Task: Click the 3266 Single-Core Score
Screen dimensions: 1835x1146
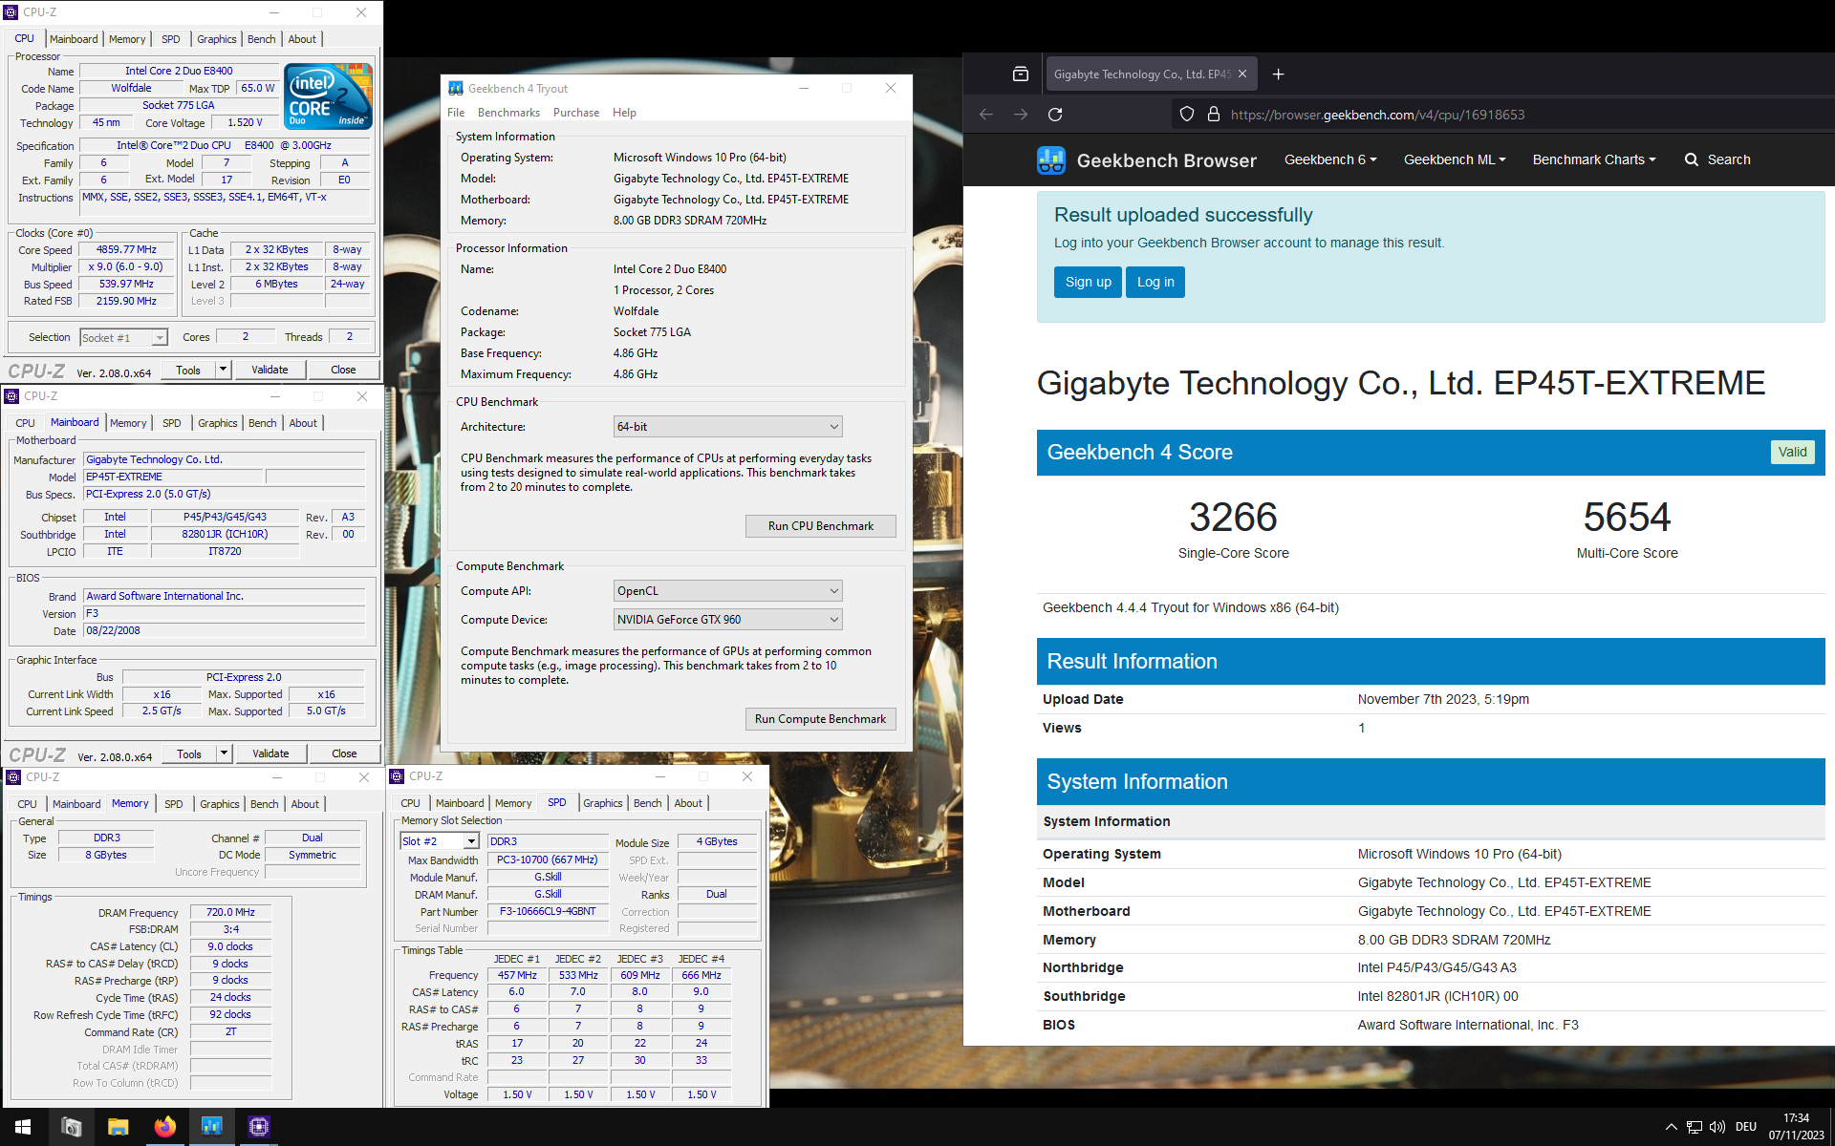Action: tap(1233, 518)
